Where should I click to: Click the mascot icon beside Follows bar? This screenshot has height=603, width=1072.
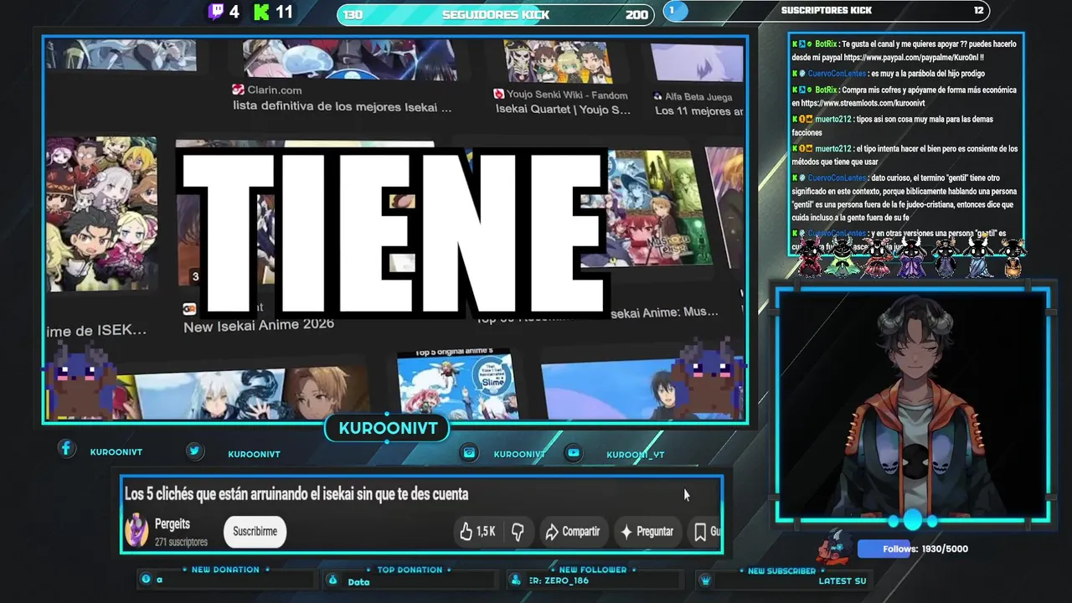(836, 546)
